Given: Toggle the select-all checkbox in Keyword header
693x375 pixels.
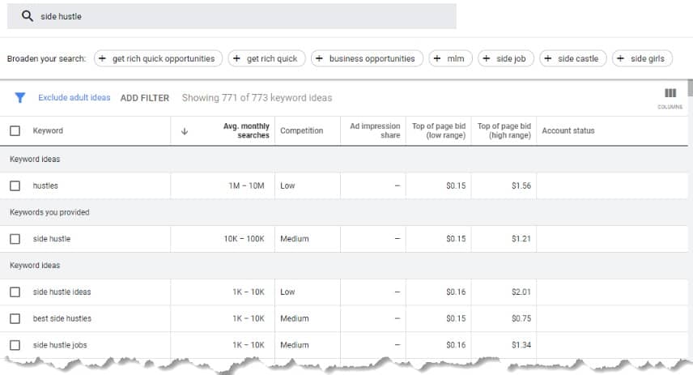Looking at the screenshot, I should click(15, 131).
